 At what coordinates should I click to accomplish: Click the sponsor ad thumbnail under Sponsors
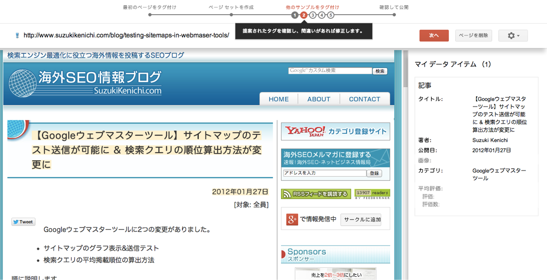335,274
